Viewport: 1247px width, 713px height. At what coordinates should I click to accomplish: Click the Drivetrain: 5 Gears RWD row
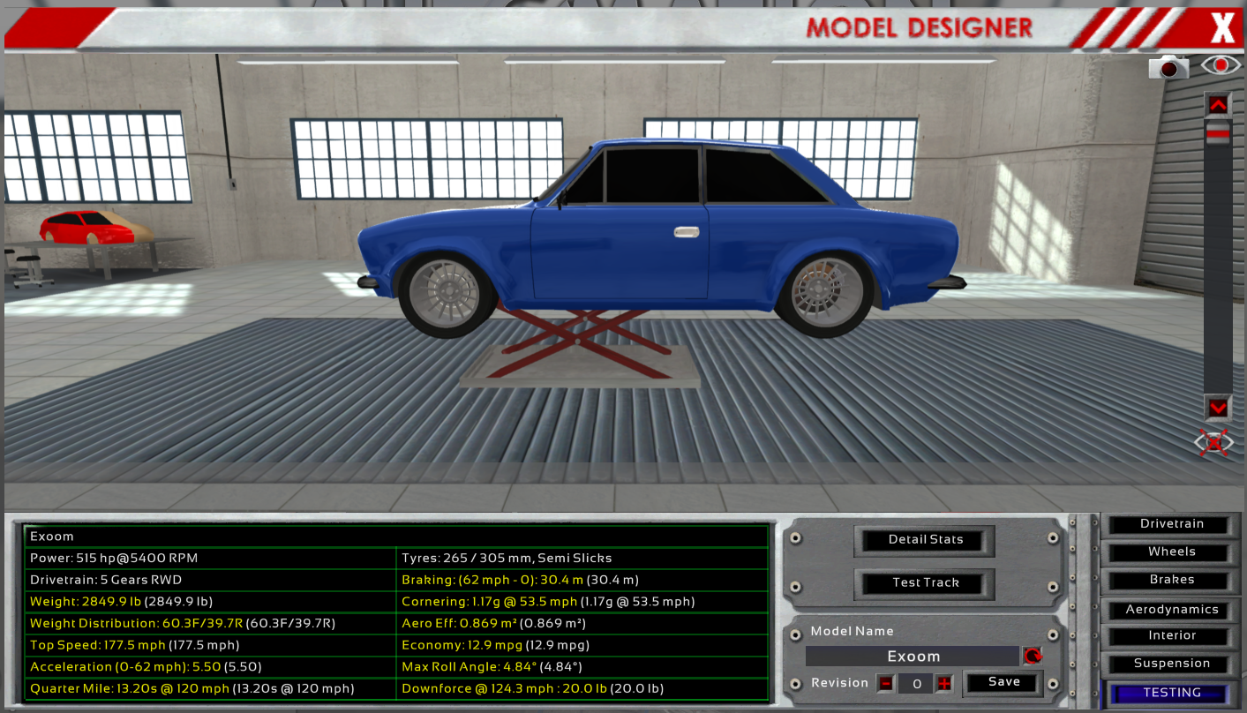tap(211, 580)
